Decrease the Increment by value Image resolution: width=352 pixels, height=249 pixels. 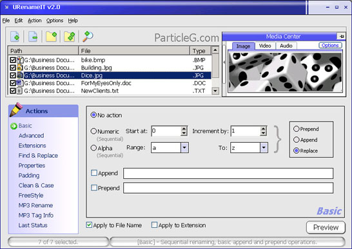(x=263, y=133)
